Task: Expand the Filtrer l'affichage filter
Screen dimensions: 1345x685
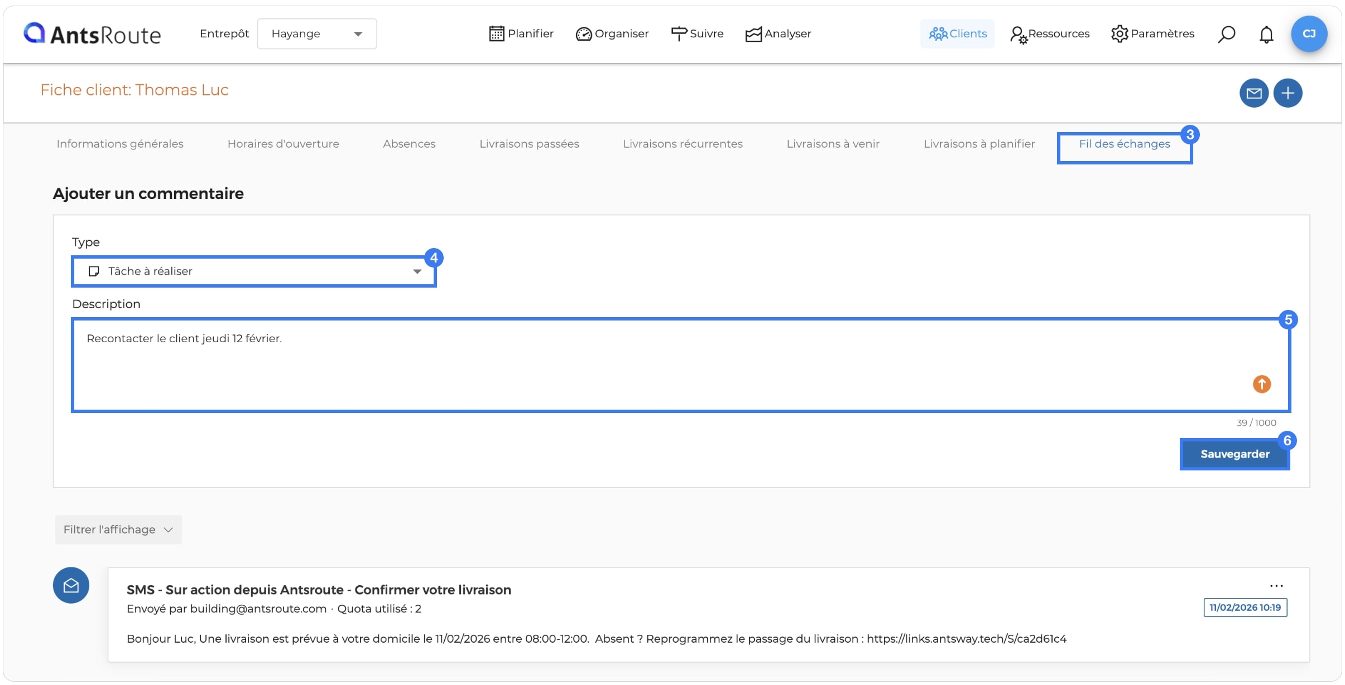Action: pos(118,529)
